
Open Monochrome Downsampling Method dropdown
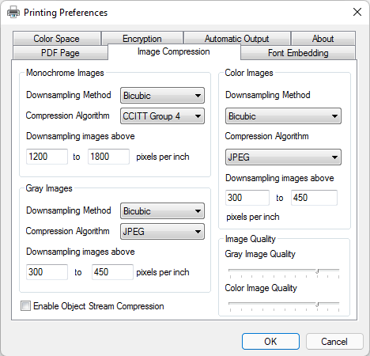[x=162, y=96]
